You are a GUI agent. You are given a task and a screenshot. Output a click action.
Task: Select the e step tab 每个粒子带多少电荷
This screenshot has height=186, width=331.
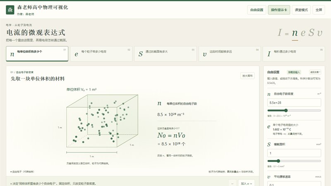tap(101, 54)
